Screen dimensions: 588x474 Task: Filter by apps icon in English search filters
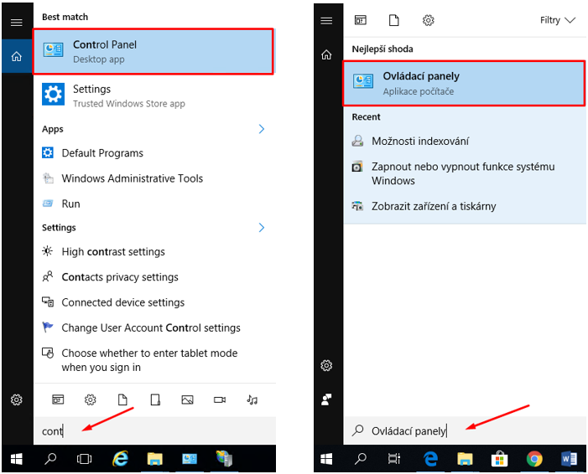coord(58,399)
